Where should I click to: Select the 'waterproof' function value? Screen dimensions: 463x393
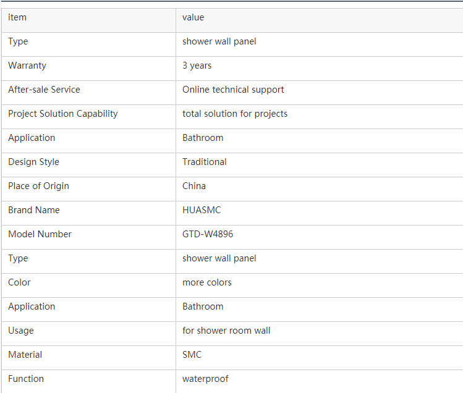point(205,379)
